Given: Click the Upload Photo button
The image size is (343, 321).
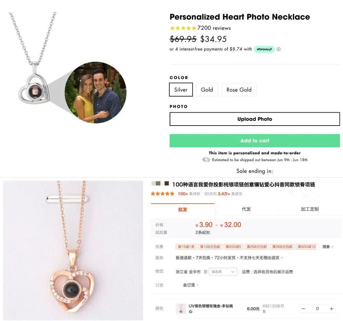Looking at the screenshot, I should tap(255, 119).
